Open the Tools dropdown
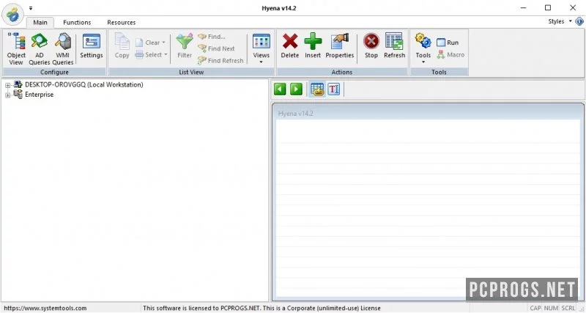This screenshot has width=586, height=313. [x=423, y=48]
